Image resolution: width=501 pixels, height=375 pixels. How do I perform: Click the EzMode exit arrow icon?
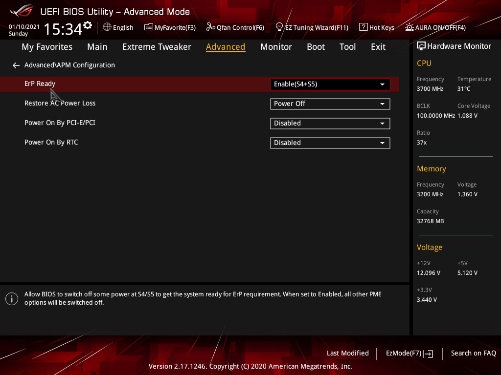tap(428, 354)
